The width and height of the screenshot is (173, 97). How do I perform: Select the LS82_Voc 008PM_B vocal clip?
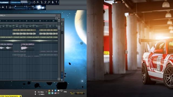[6, 47]
